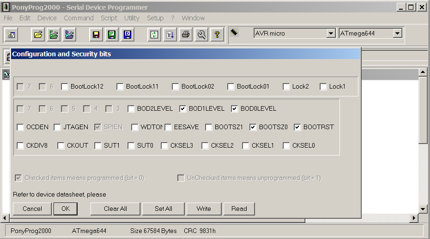Image resolution: width=430 pixels, height=239 pixels.
Task: Open the ? help menu
Action: tap(172, 18)
